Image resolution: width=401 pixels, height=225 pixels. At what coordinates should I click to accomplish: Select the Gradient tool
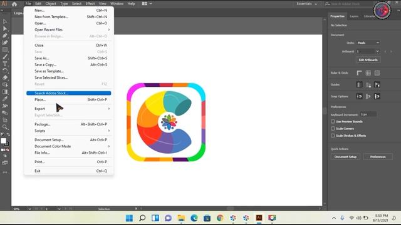coord(5,92)
